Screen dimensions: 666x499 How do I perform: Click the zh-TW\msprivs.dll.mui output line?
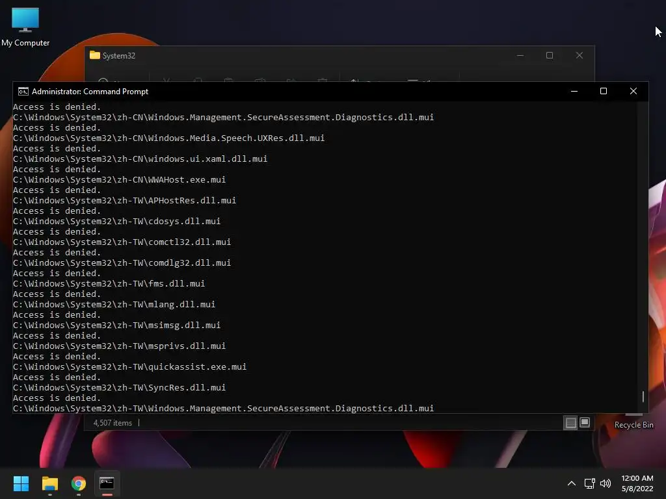tap(120, 346)
